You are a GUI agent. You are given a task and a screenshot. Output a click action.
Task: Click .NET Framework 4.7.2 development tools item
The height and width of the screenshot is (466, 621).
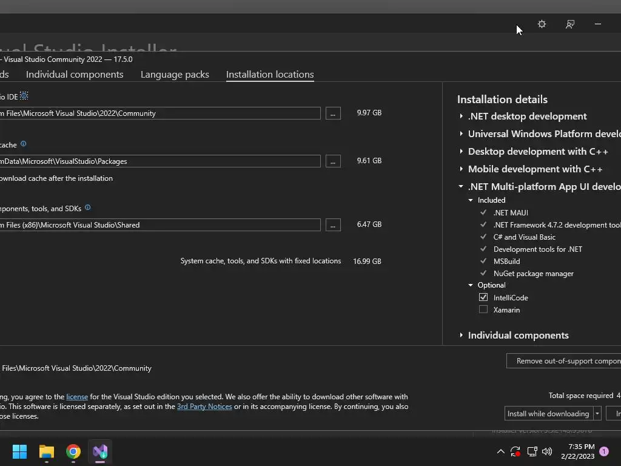(x=557, y=225)
